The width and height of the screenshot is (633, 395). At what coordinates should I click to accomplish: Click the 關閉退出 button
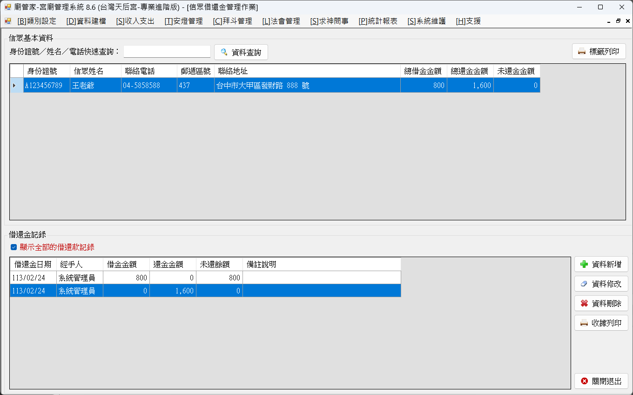(x=601, y=381)
